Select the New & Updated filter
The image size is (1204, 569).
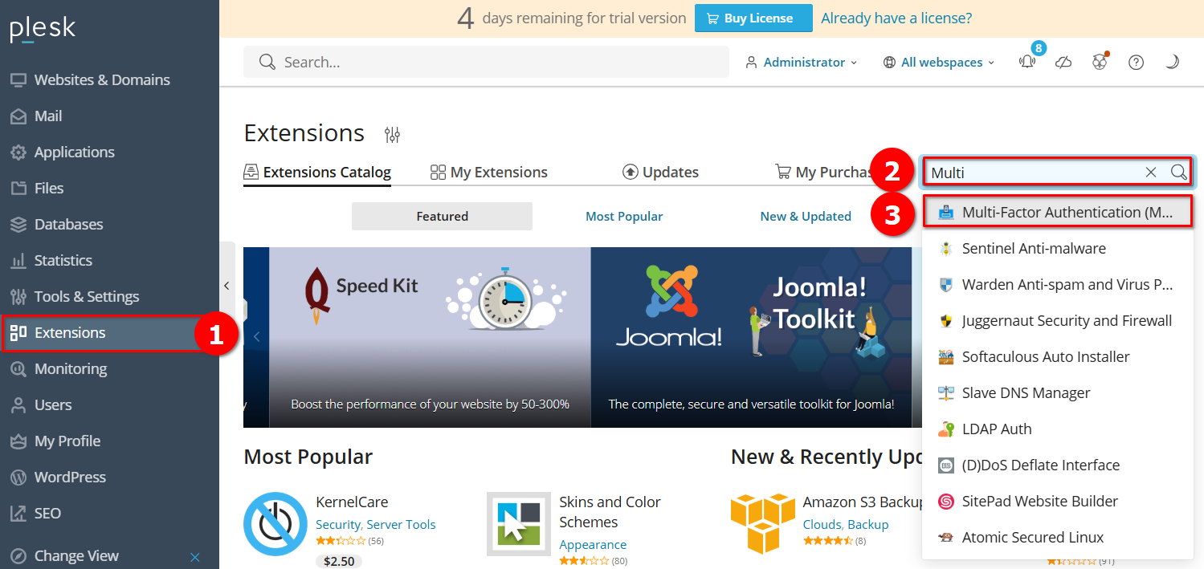click(806, 216)
